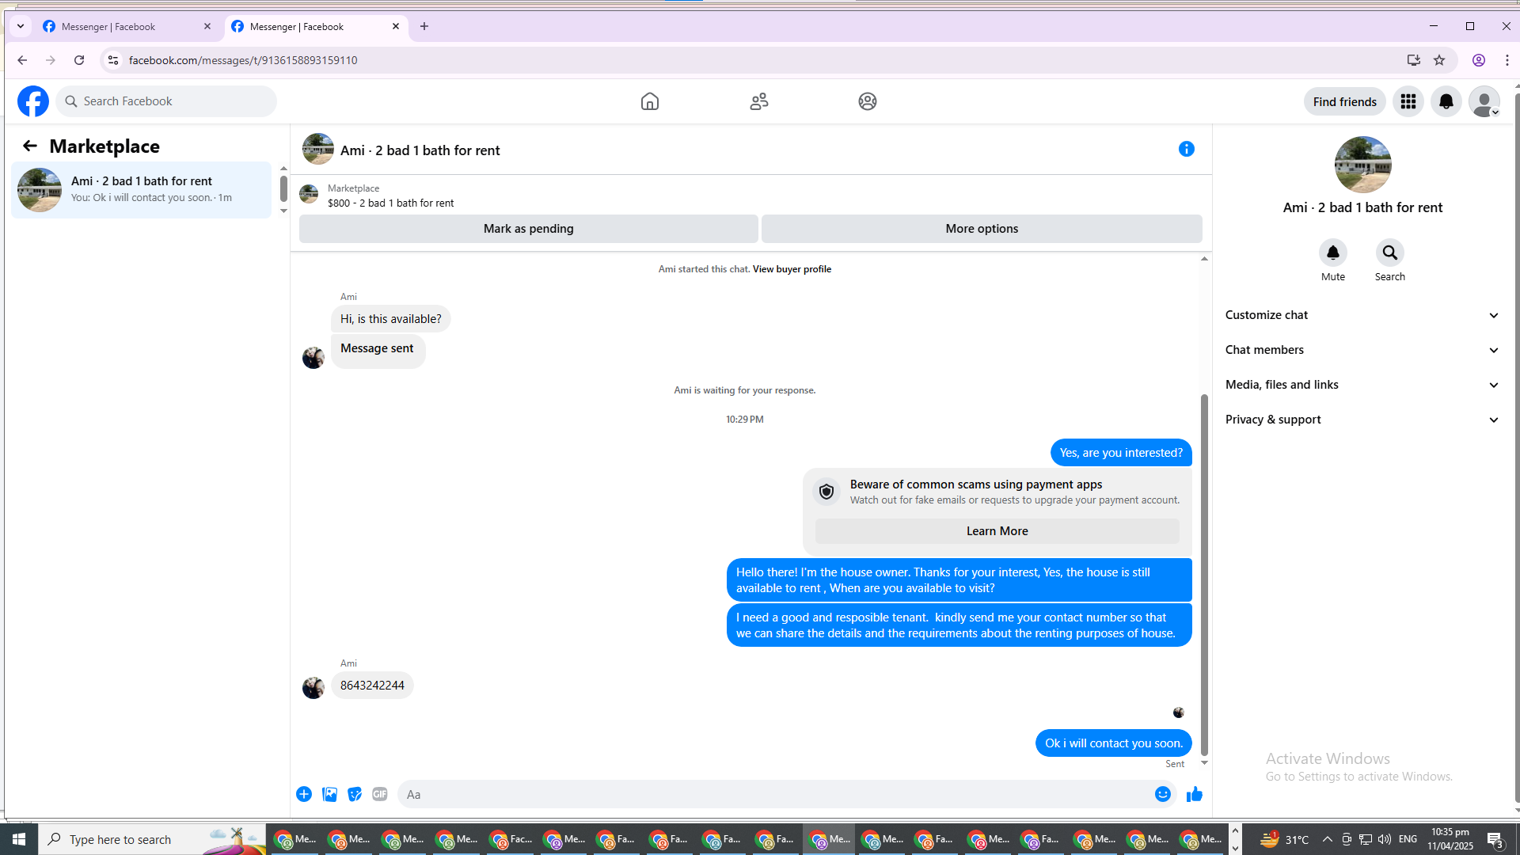This screenshot has width=1520, height=855.
Task: Open the Facebook logo home link
Action: (33, 101)
